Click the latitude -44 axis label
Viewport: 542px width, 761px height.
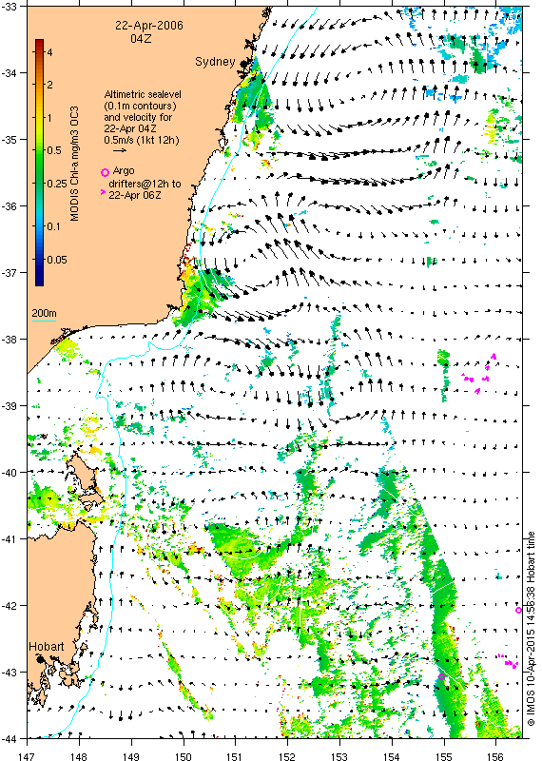pyautogui.click(x=10, y=739)
